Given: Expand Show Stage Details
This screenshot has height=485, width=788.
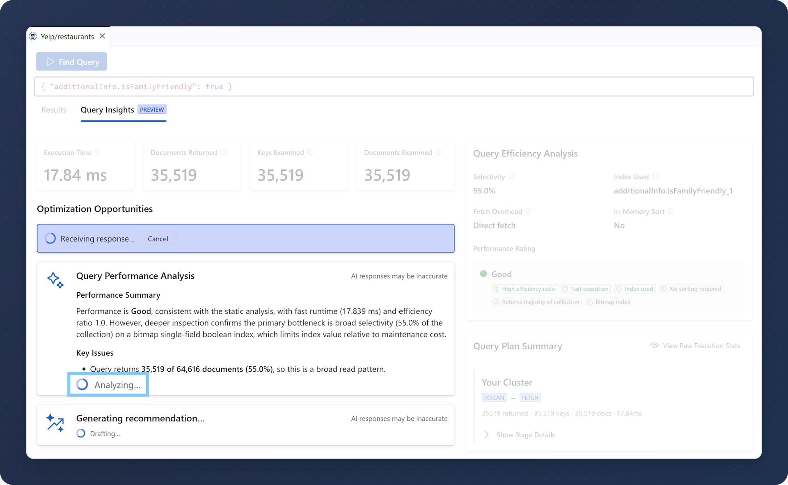Looking at the screenshot, I should coord(520,434).
